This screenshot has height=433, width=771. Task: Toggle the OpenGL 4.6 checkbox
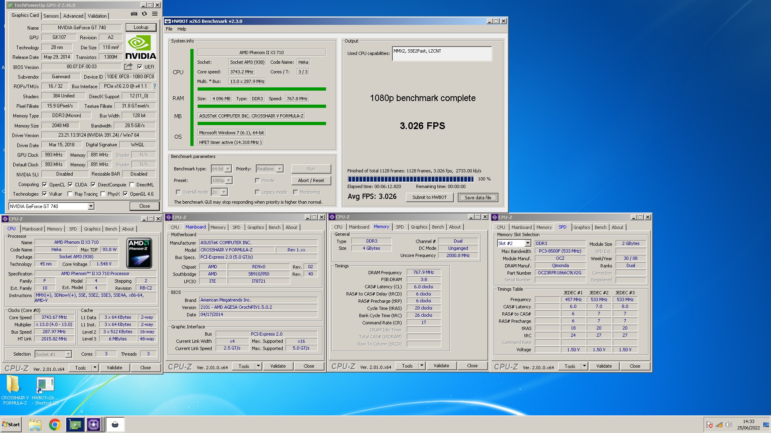coord(125,194)
